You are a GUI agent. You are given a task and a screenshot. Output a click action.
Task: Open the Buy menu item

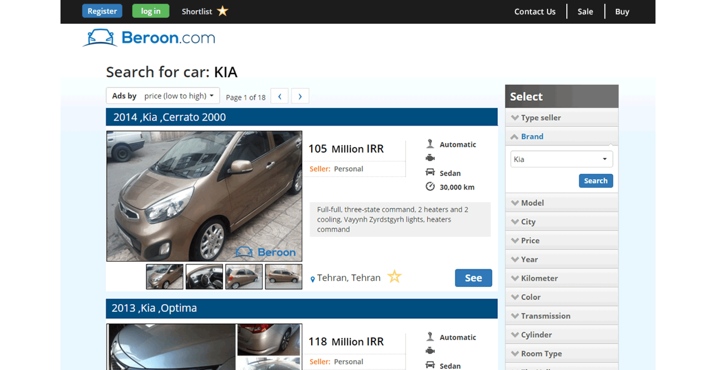click(x=622, y=12)
